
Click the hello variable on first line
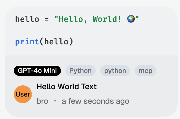pos(27,19)
